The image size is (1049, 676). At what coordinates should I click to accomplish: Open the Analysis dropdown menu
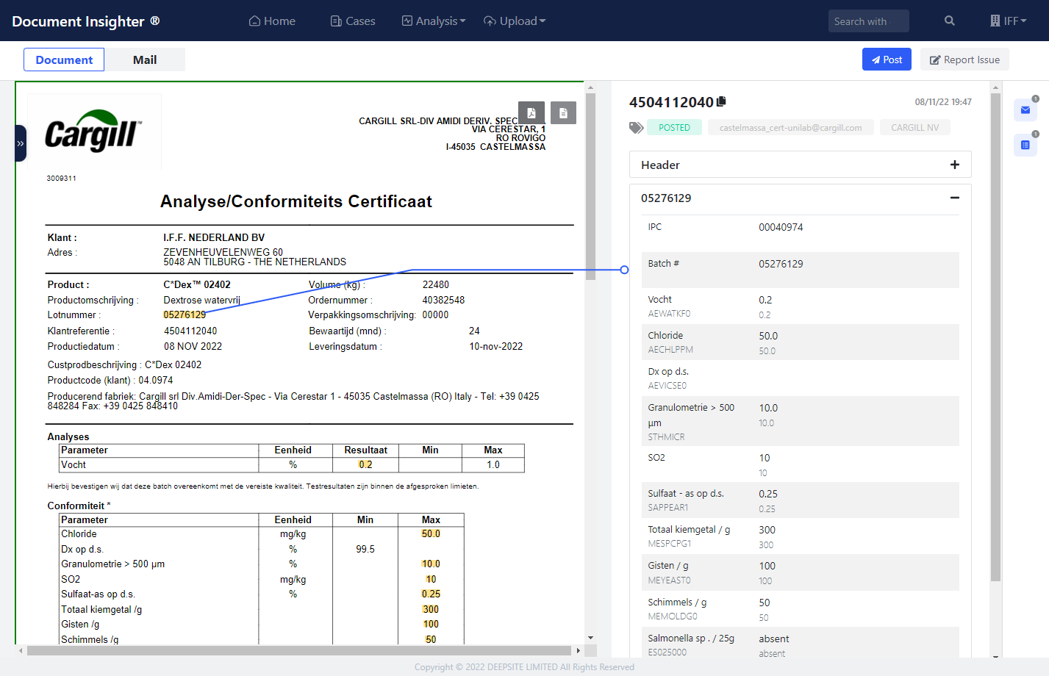[x=434, y=21]
